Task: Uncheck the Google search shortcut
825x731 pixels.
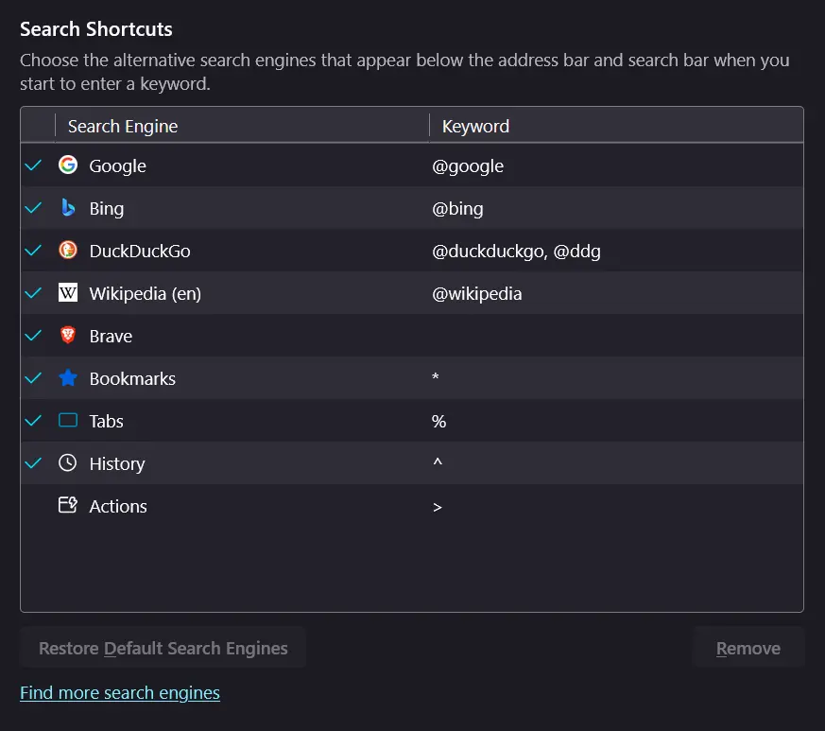Action: click(33, 165)
